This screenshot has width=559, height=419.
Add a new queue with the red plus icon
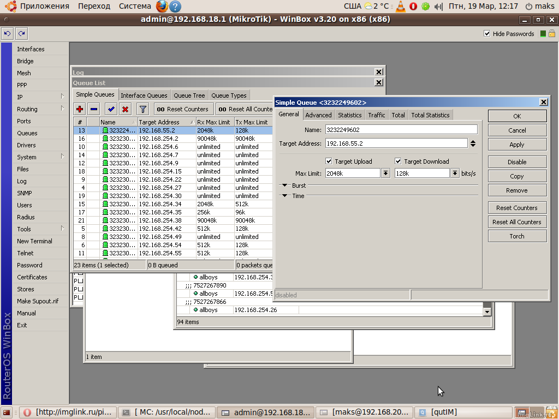[x=80, y=109]
